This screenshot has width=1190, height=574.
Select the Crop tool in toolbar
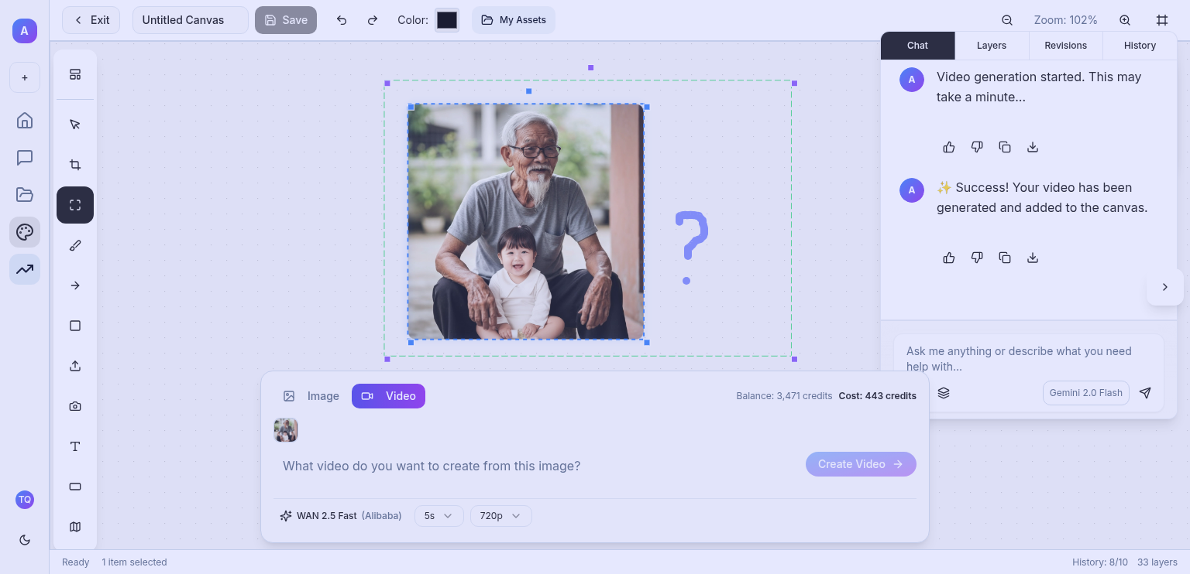click(75, 165)
